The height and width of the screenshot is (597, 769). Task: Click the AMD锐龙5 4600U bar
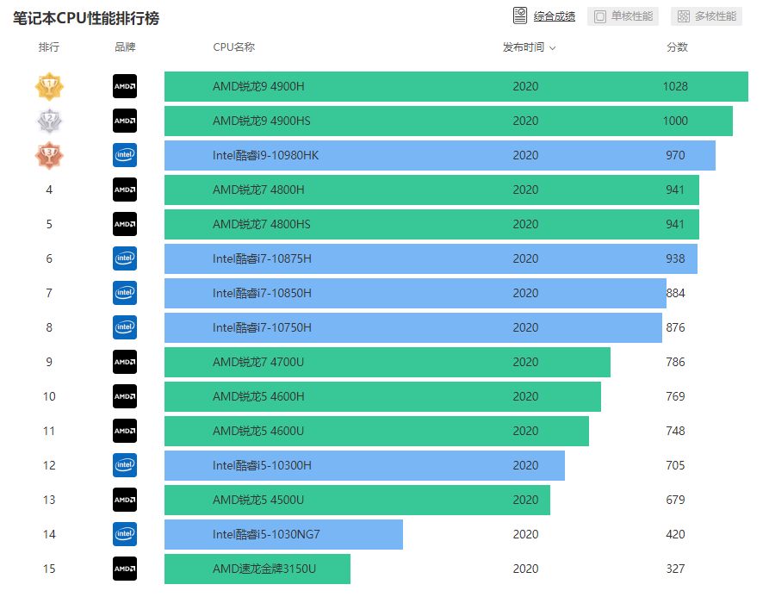pyautogui.click(x=376, y=431)
